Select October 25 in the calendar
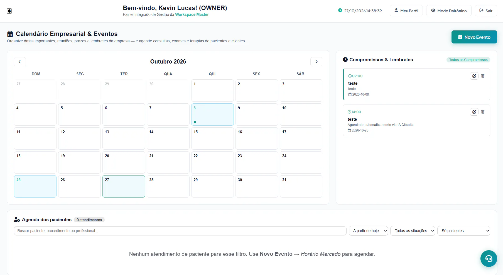This screenshot has height=275, width=503. click(35, 186)
